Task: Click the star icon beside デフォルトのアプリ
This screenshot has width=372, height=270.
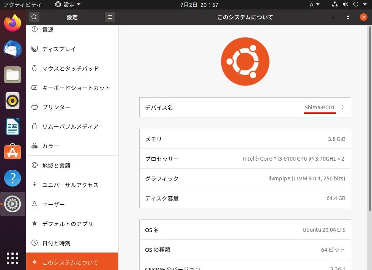Action: tap(35, 223)
